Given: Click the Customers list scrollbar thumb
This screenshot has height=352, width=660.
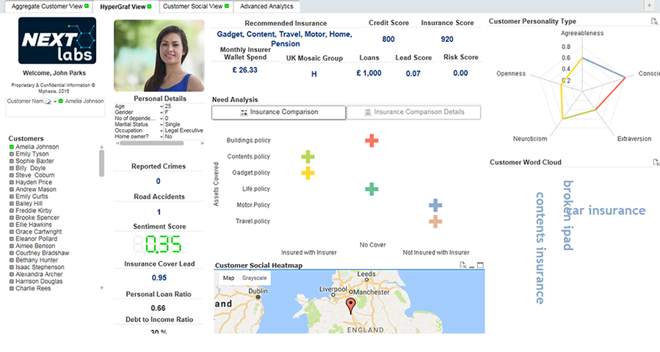Looking at the screenshot, I should [x=101, y=164].
